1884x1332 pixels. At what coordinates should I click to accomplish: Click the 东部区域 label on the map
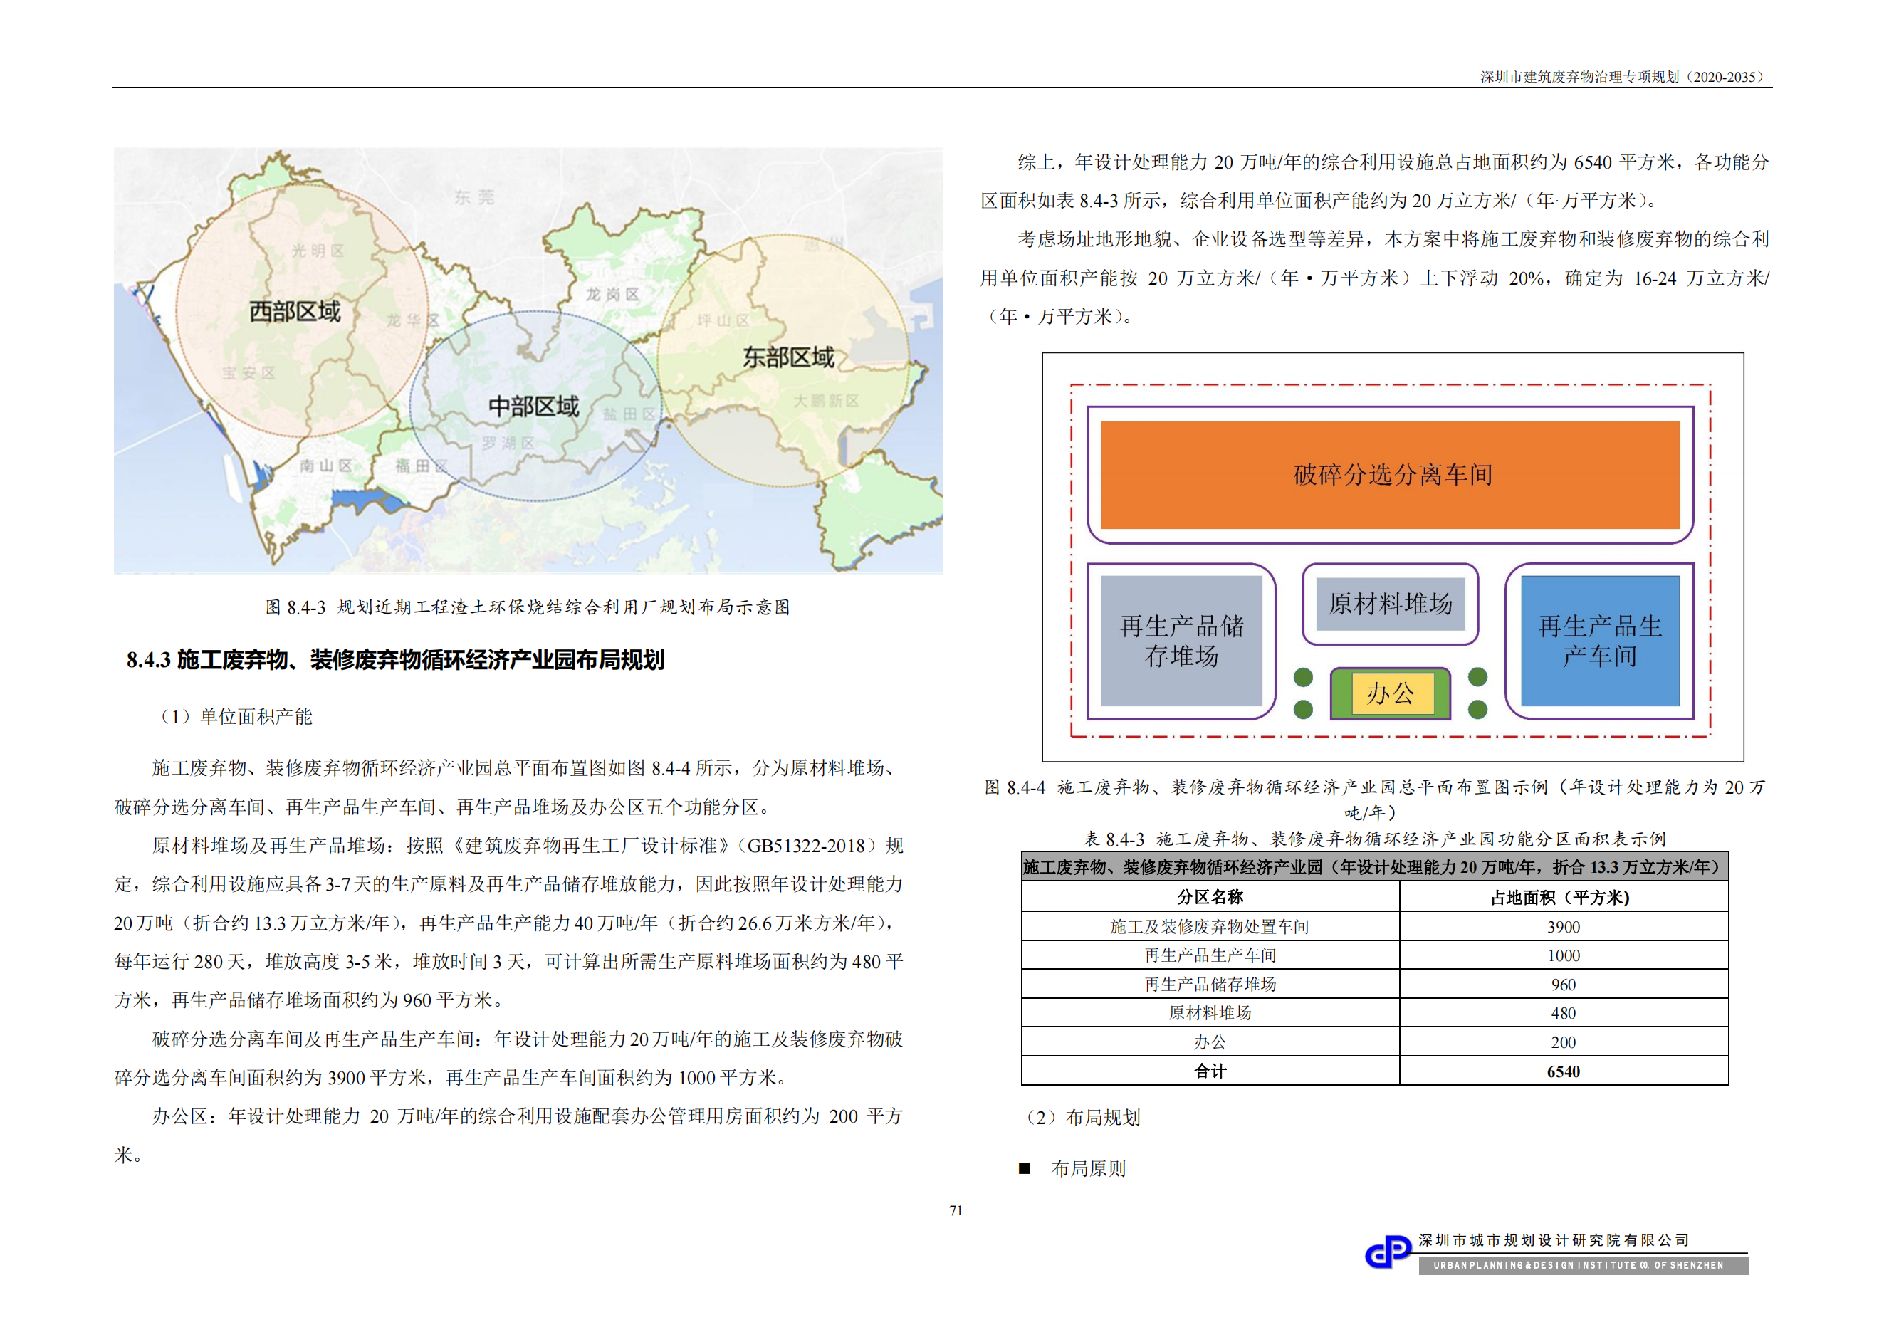point(788,357)
